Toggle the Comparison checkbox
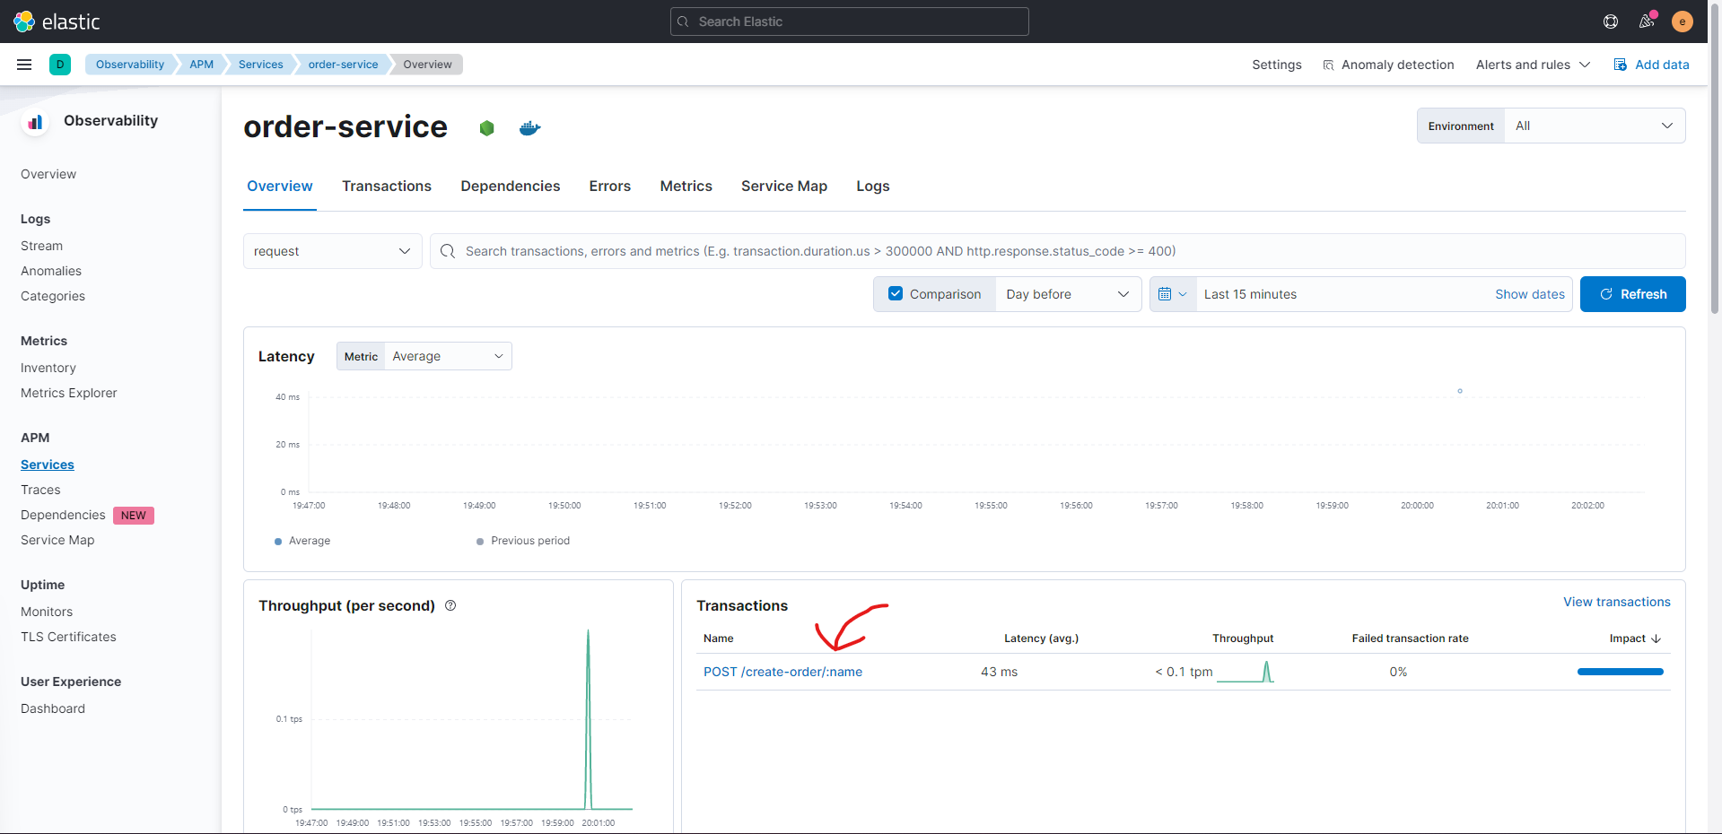Image resolution: width=1722 pixels, height=834 pixels. point(896,293)
